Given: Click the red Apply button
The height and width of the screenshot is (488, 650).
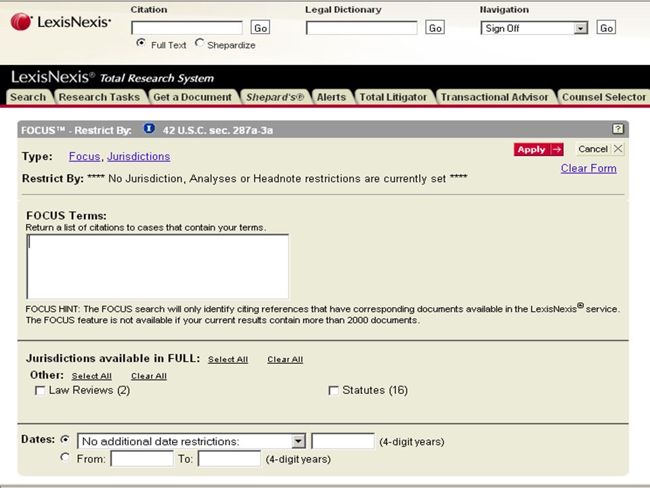Looking at the screenshot, I should click(538, 149).
